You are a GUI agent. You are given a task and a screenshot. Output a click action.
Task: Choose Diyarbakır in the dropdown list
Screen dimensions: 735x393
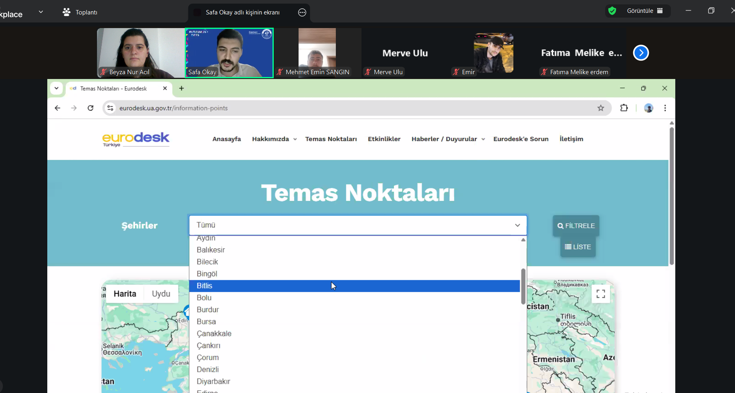(x=213, y=381)
